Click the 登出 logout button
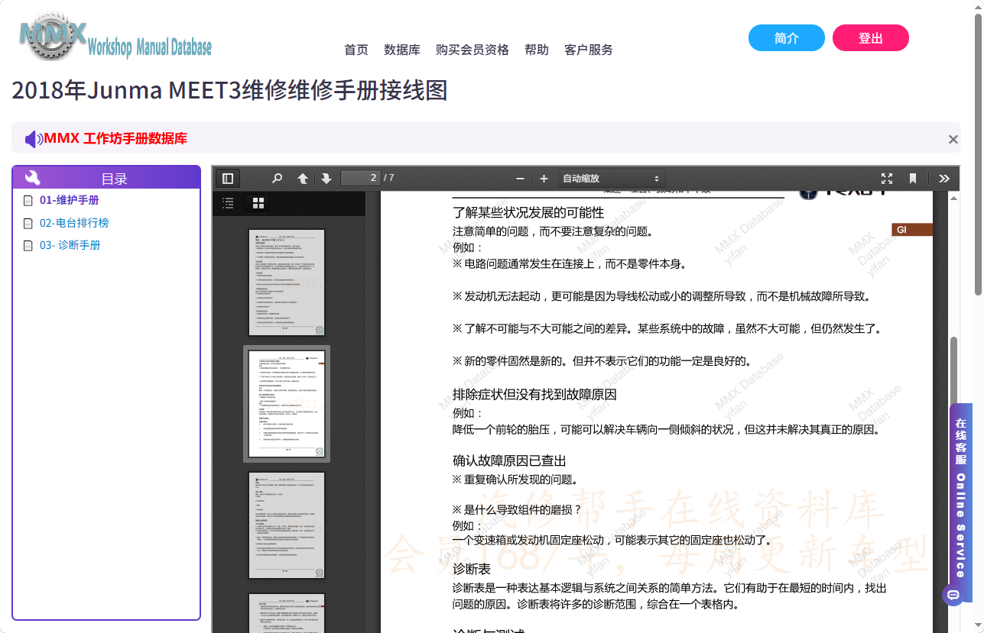Viewport: 984px width, 633px height. click(871, 38)
